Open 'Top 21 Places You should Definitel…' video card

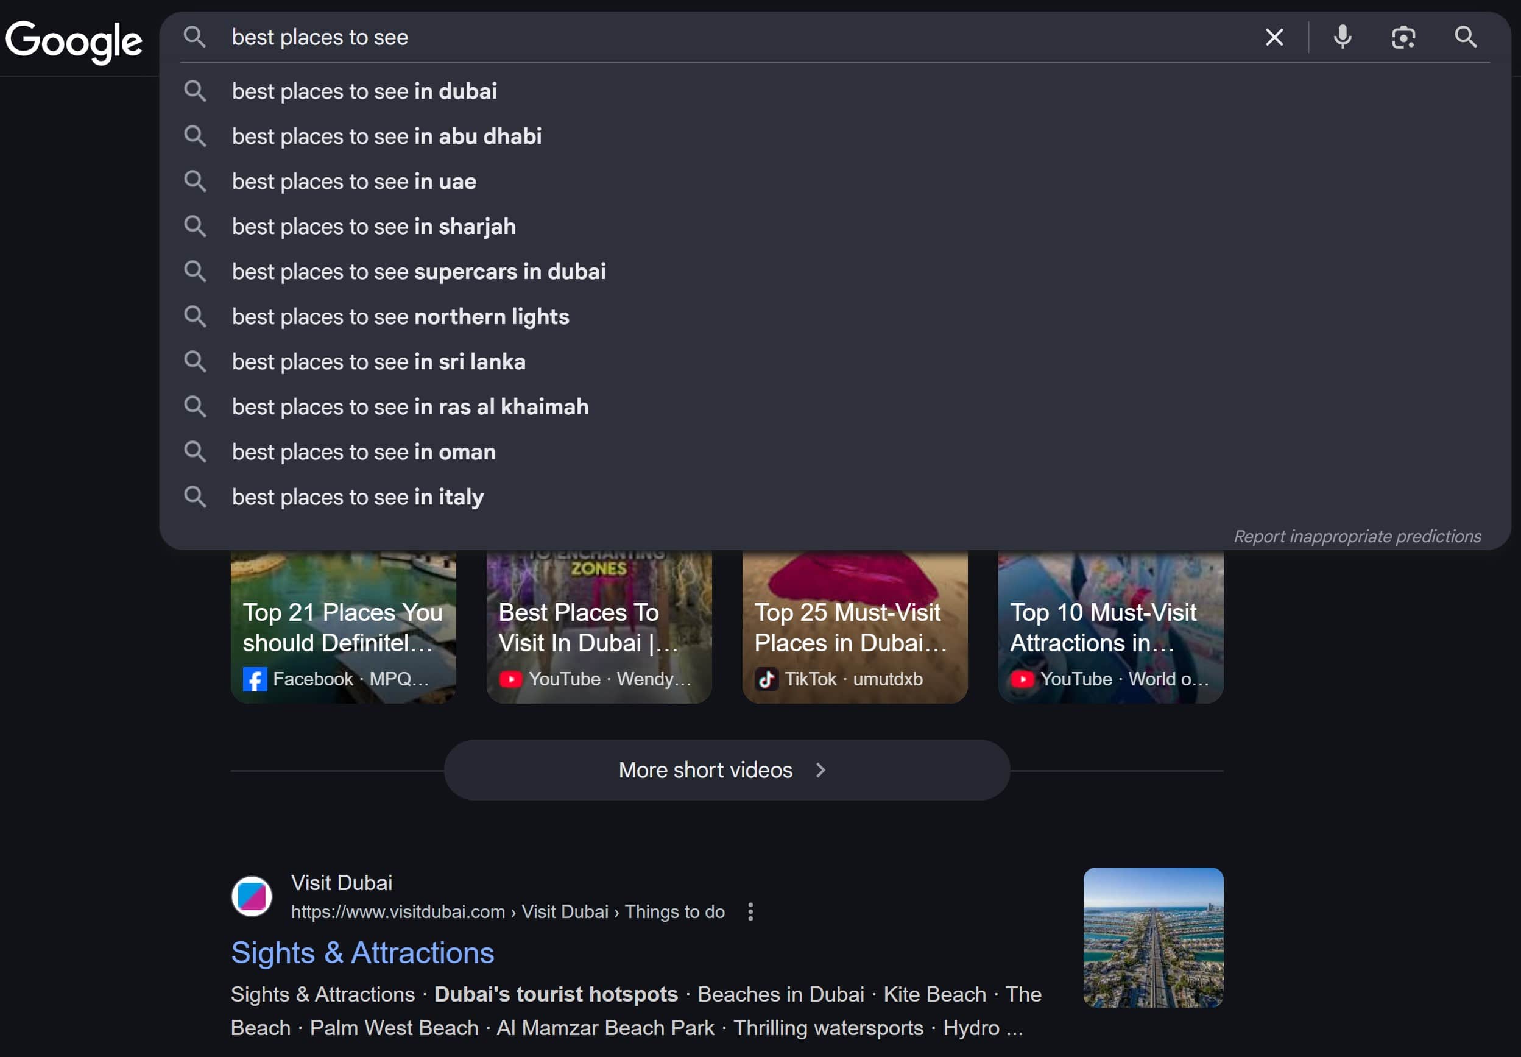point(343,626)
